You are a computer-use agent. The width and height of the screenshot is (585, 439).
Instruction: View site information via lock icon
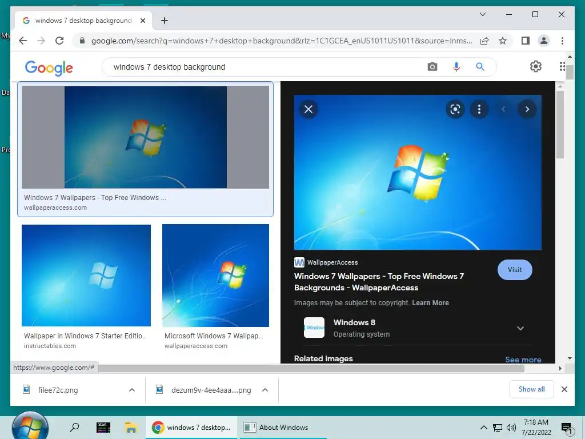coord(82,41)
